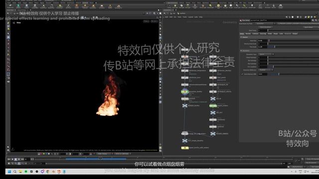Select the OUT null node under the merge

click(x=185, y=140)
